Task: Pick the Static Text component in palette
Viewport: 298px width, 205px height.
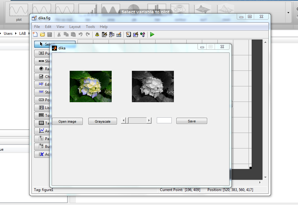Action: pyautogui.click(x=42, y=92)
